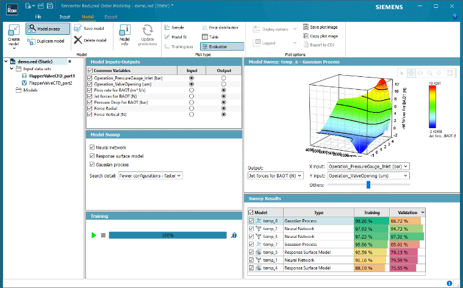Image resolution: width=463 pixels, height=288 pixels.
Task: Open Model info
Action: pos(124,35)
